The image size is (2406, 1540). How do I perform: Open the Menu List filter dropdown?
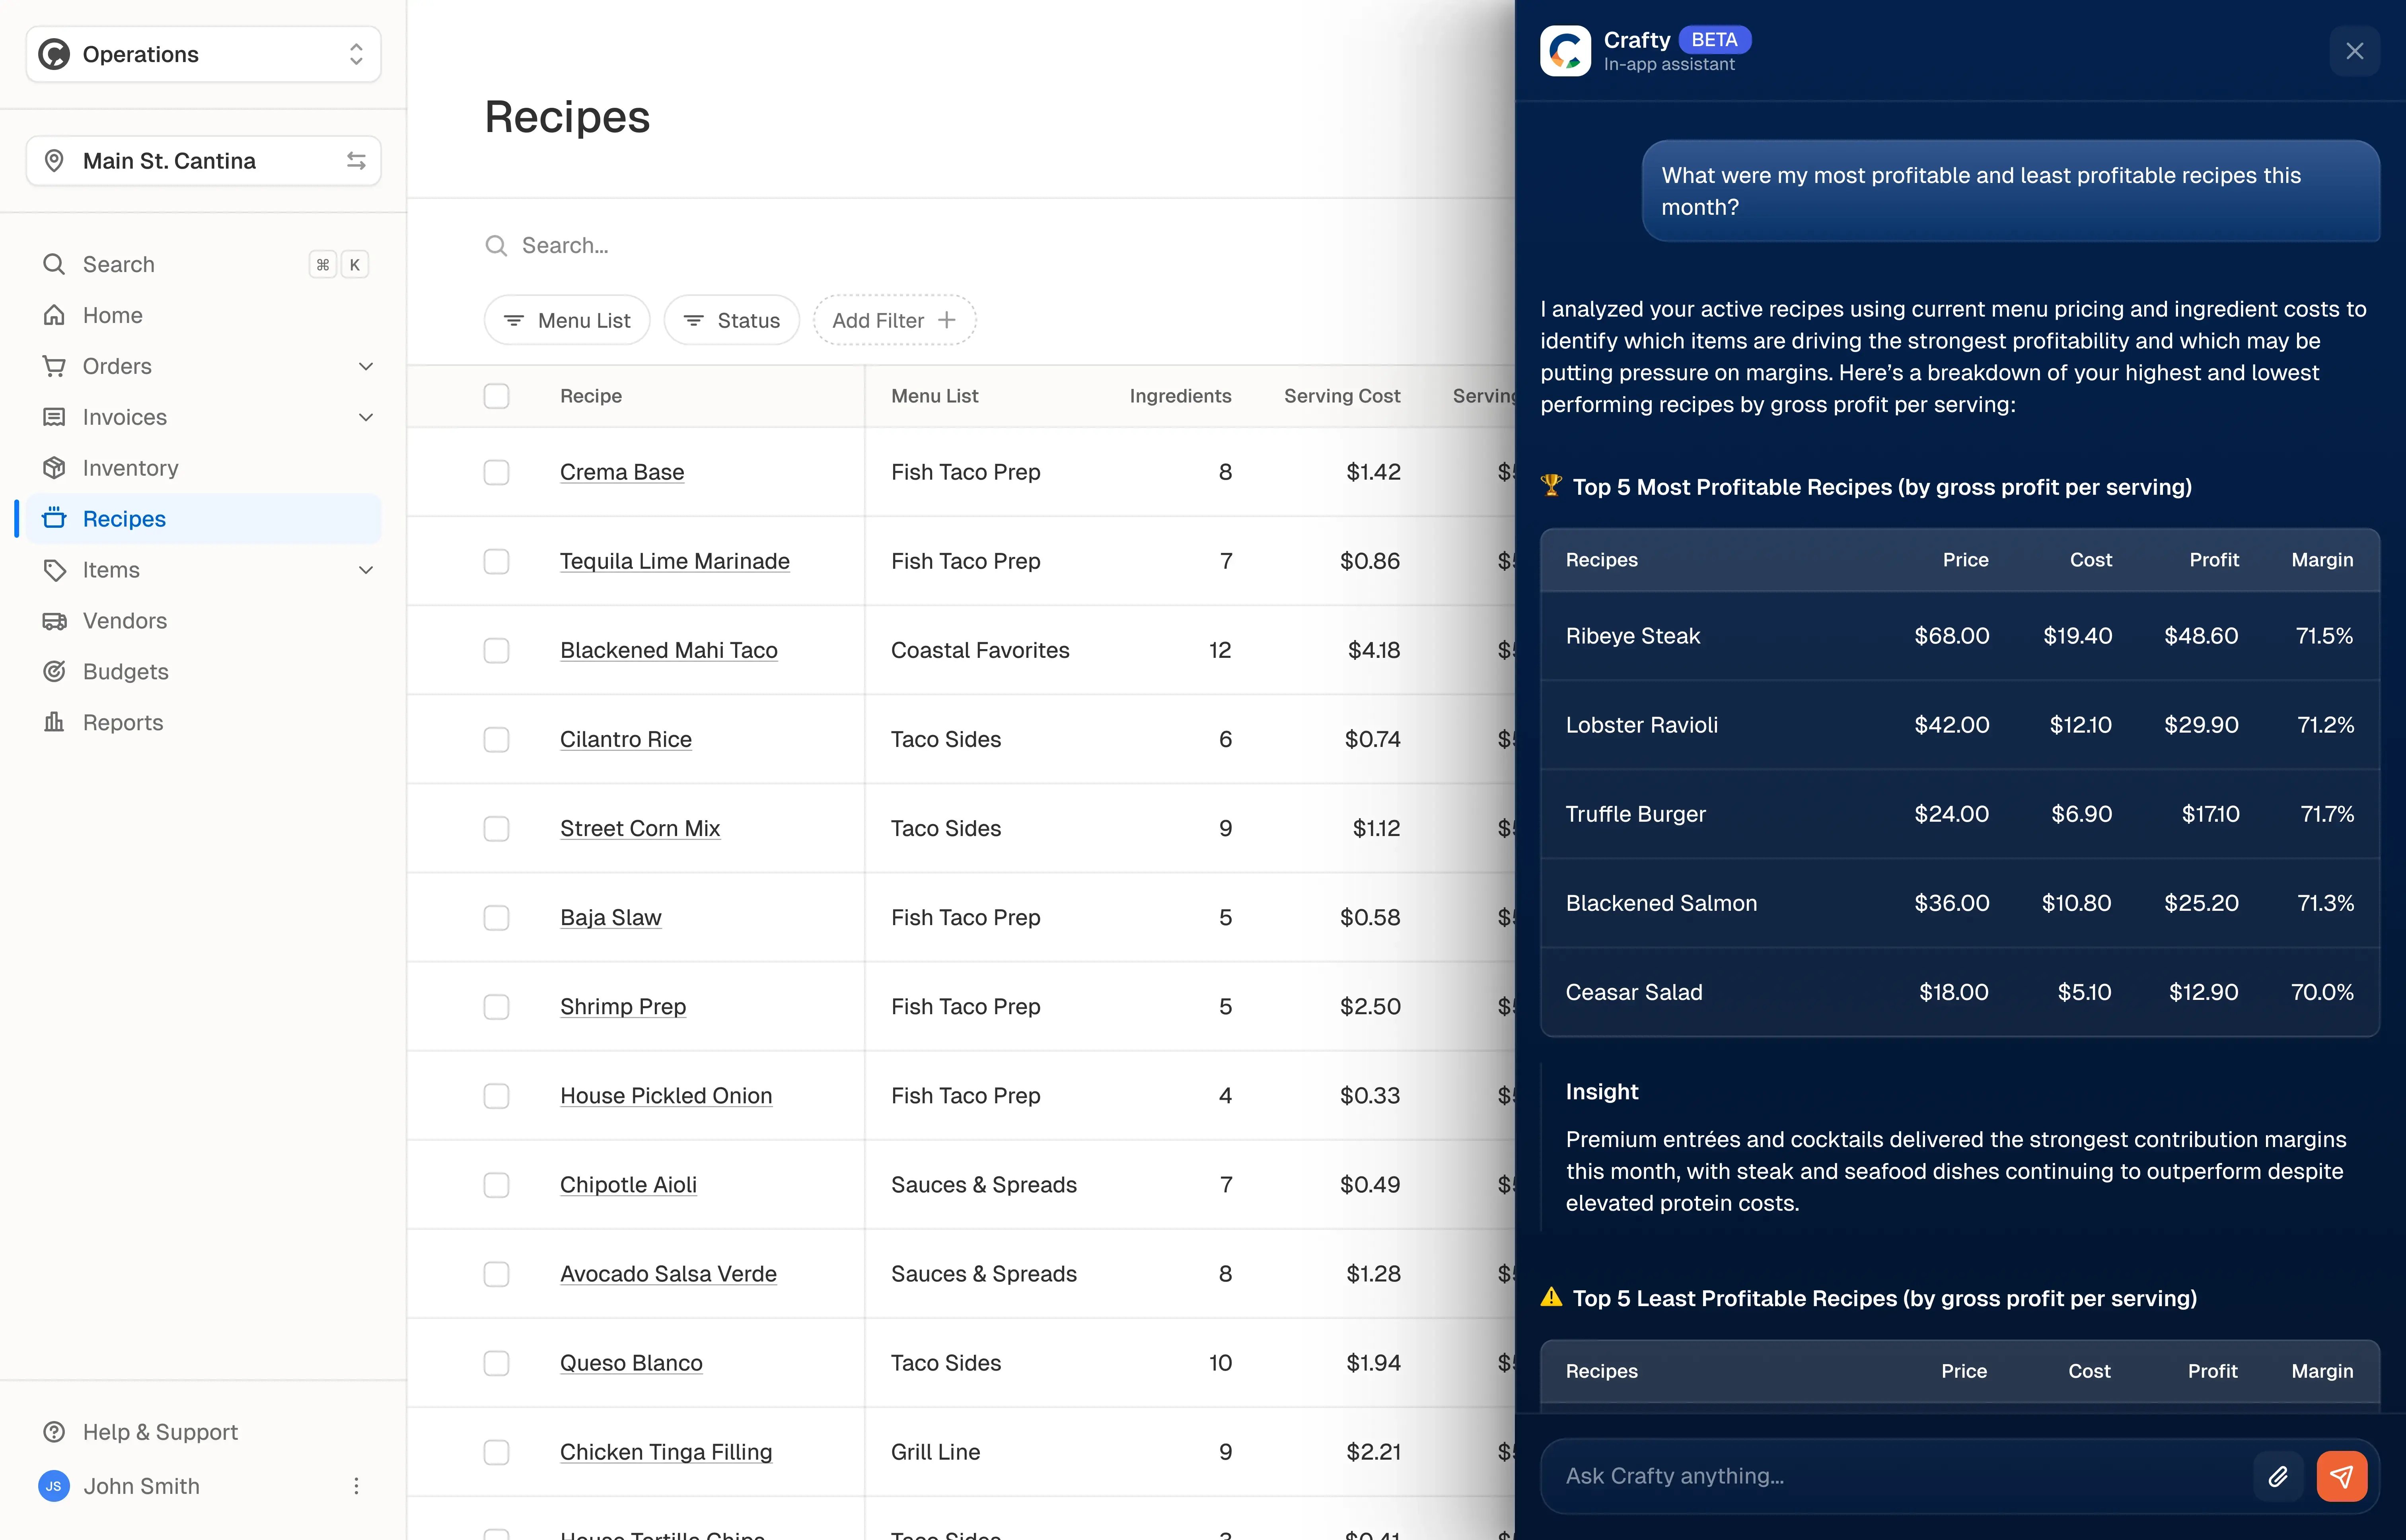click(x=567, y=320)
